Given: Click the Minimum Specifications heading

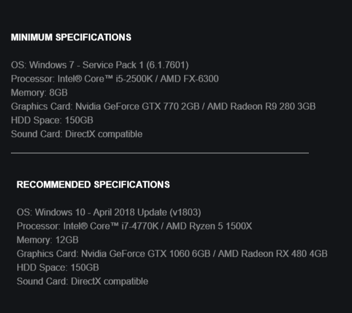Looking at the screenshot, I should pyautogui.click(x=71, y=37).
